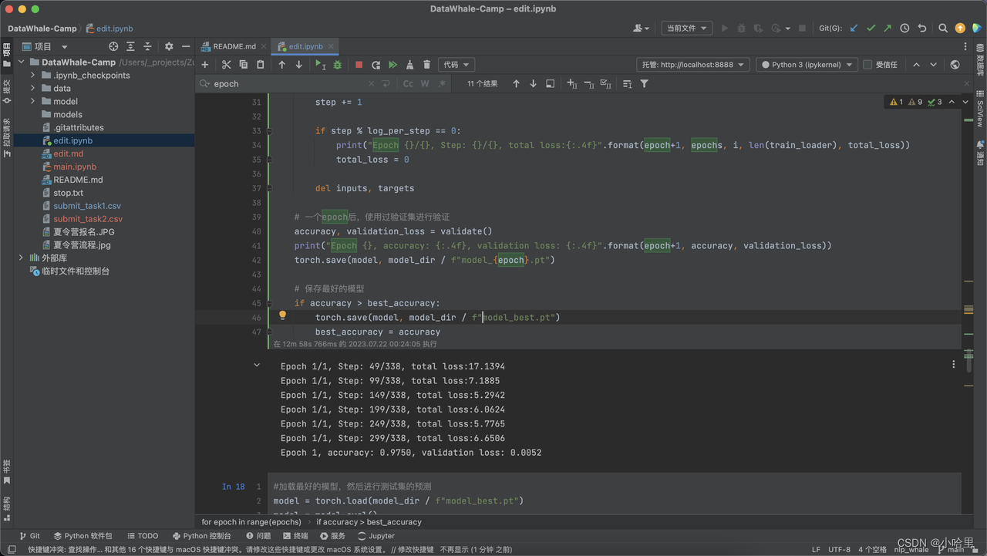Debug the current notebook cell
This screenshot has height=556, width=987.
coord(337,65)
